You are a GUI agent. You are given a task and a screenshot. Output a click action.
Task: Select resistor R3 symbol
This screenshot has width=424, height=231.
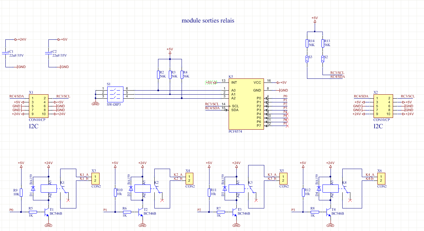[x=170, y=74]
